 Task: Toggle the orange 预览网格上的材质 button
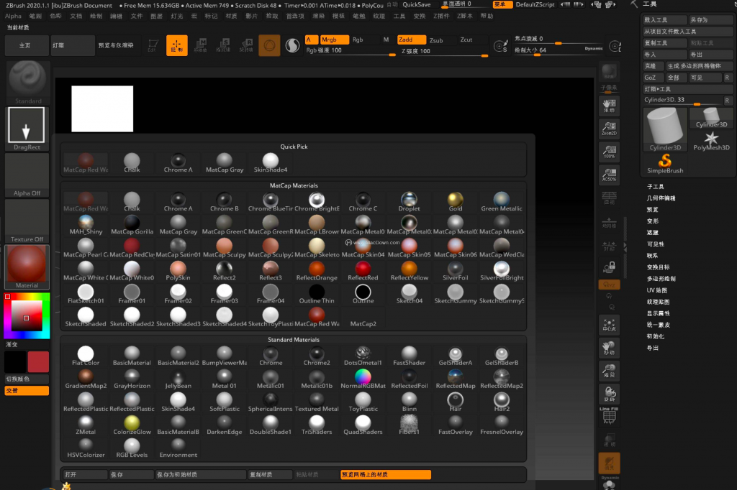click(386, 474)
